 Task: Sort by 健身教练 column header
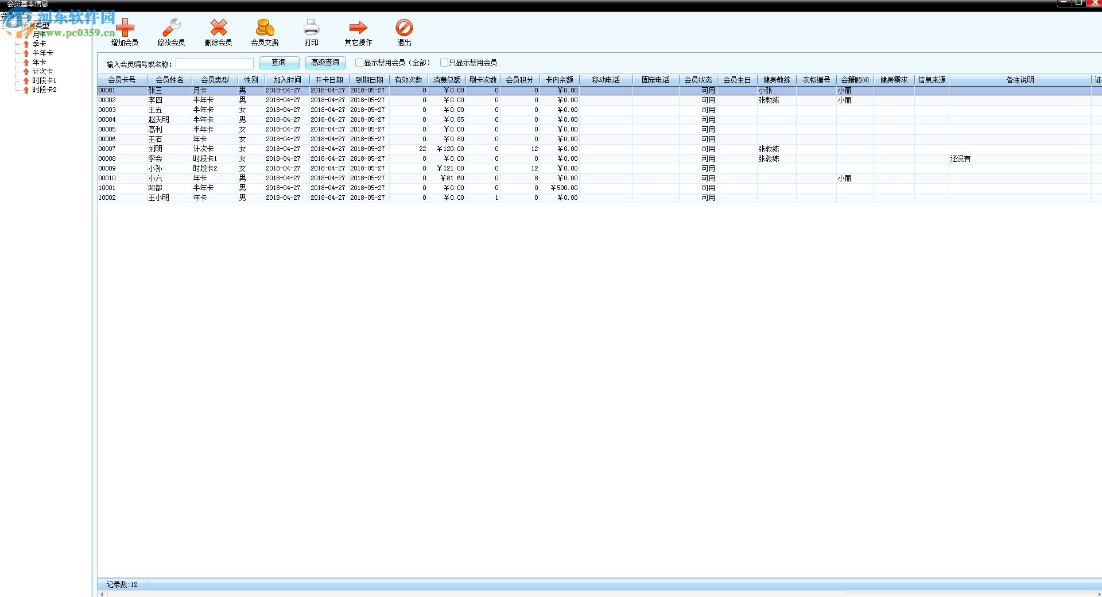coord(777,80)
